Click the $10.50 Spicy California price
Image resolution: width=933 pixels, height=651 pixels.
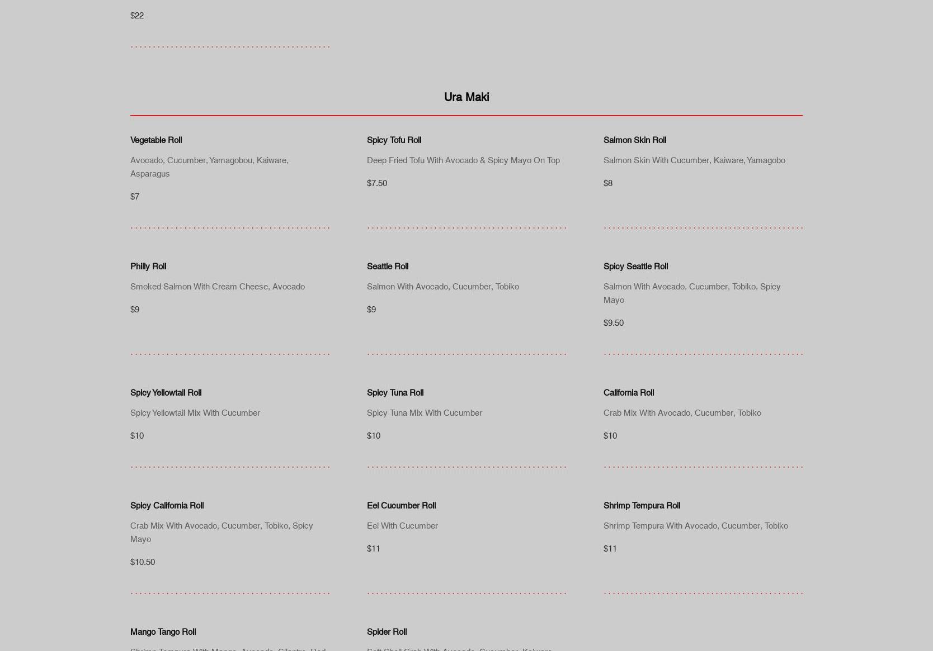pos(142,562)
